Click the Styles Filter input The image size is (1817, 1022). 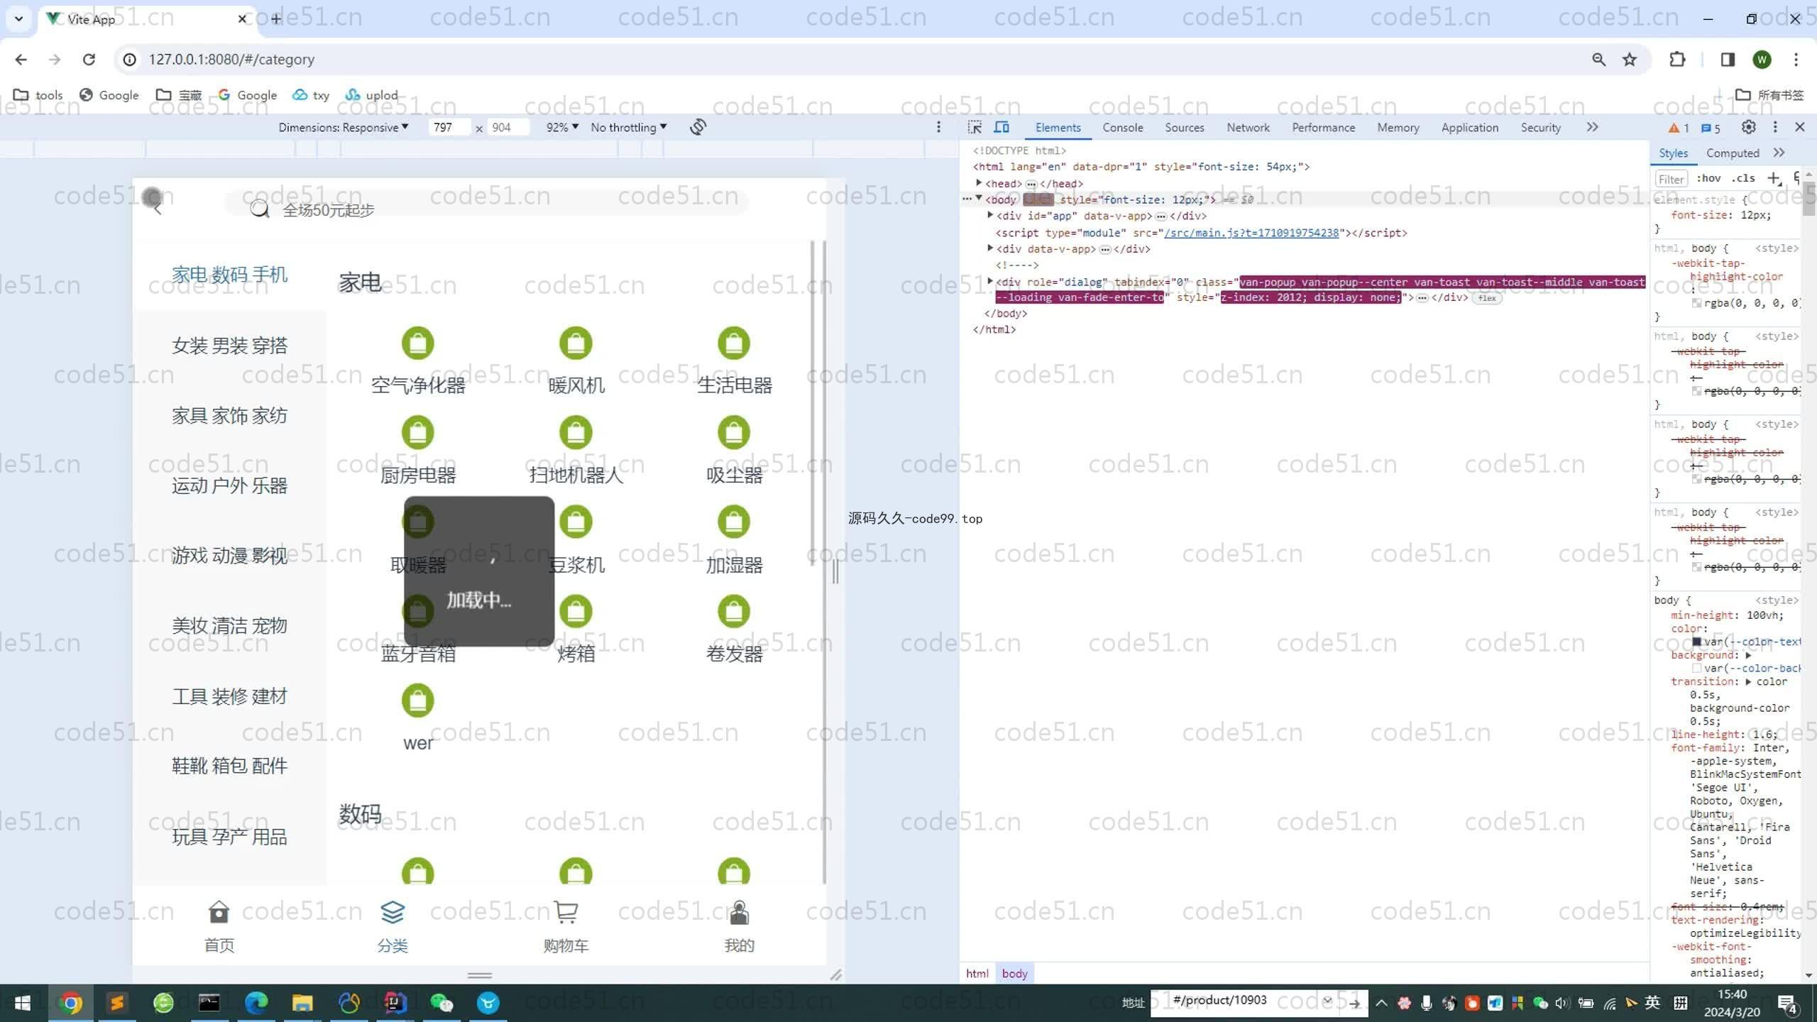point(1671,179)
